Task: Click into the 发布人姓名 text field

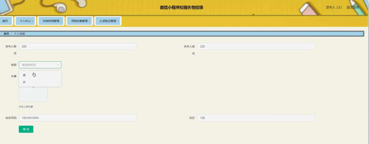Action: tap(256, 46)
